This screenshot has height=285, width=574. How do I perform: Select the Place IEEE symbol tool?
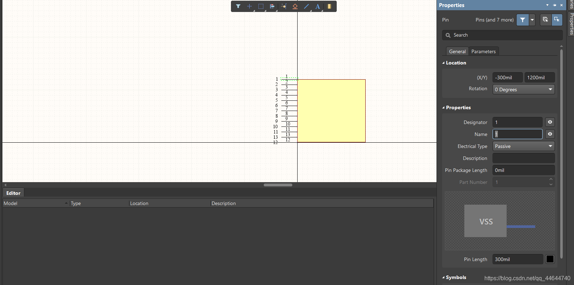click(x=295, y=6)
